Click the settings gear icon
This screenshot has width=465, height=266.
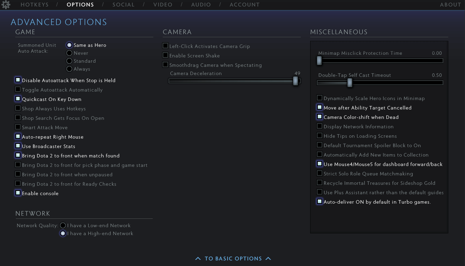click(6, 5)
